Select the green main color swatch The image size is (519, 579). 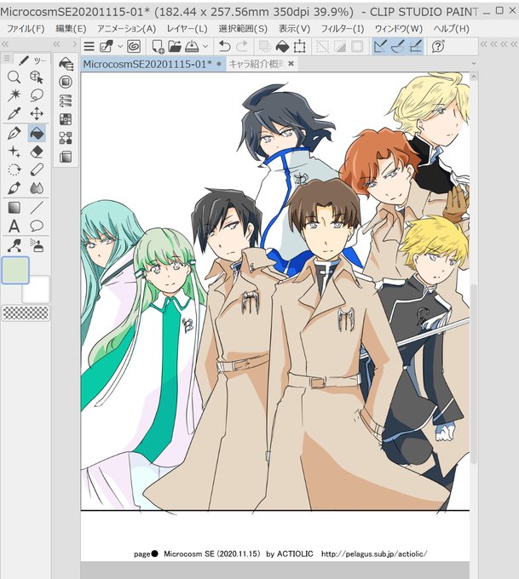(15, 270)
